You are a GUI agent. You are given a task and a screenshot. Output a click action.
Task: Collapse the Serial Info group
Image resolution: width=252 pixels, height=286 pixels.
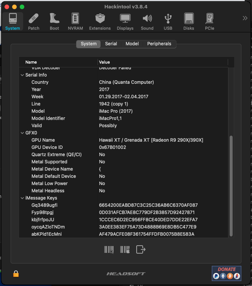point(22,75)
